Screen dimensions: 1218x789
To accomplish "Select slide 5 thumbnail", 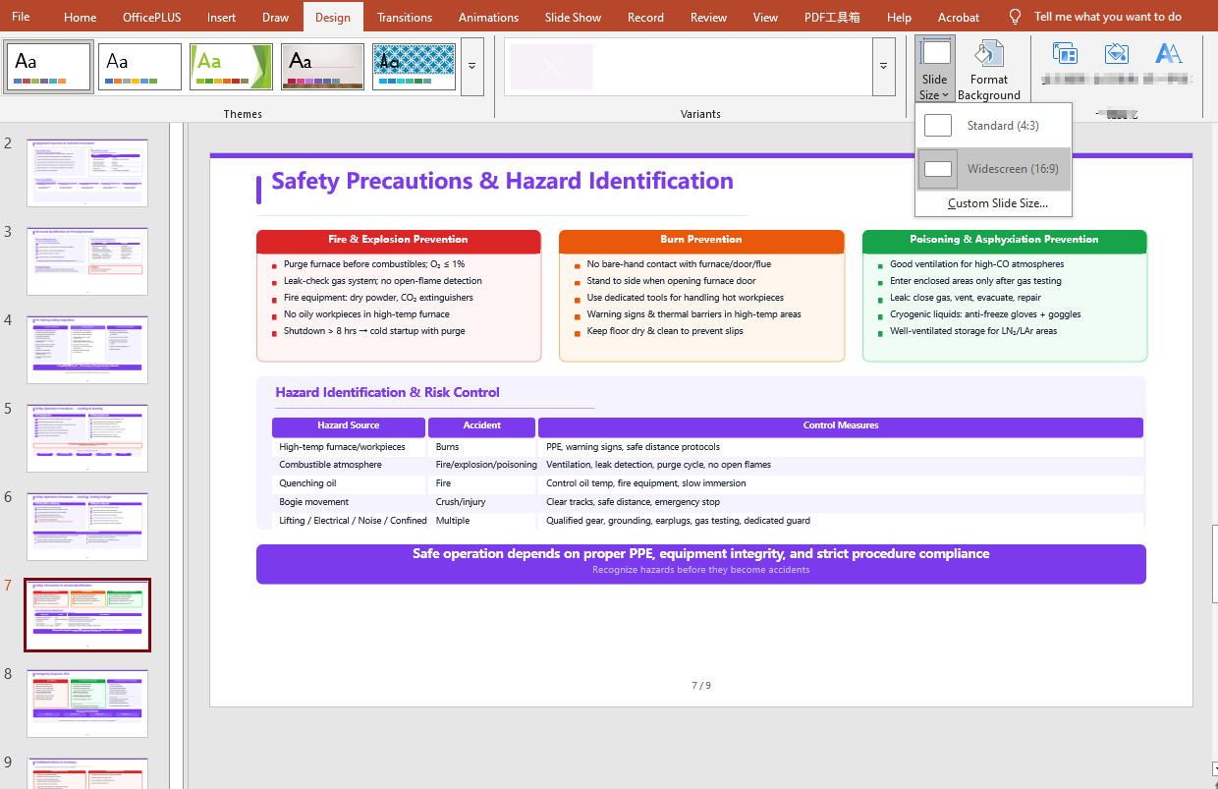I will click(87, 438).
